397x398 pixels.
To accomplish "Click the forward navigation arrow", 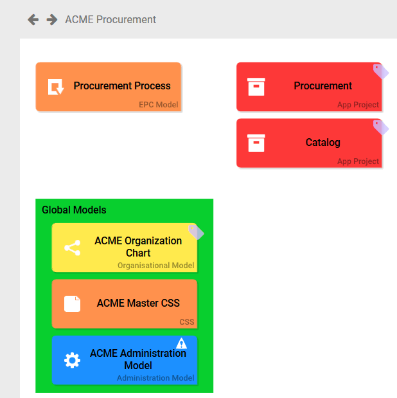I will [52, 20].
